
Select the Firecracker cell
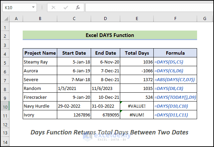pos(40,97)
